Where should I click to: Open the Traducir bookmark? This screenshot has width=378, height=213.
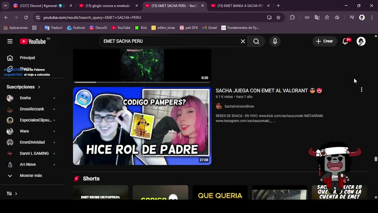pyautogui.click(x=53, y=28)
